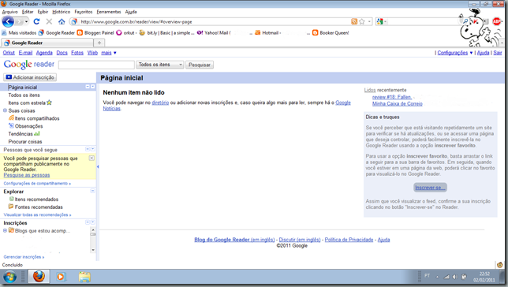Minimize the Explorar section
508x287 pixels.
coord(92,191)
